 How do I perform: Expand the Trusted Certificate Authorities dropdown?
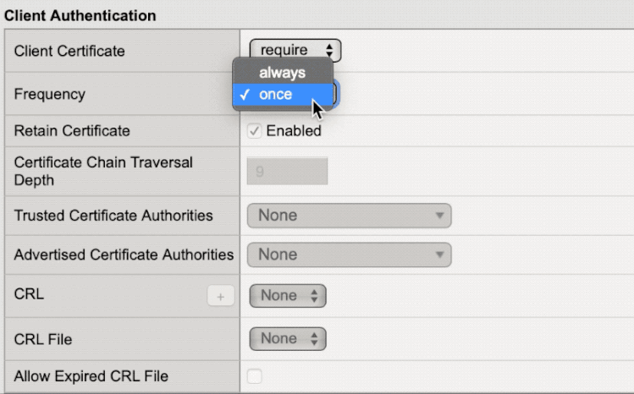pyautogui.click(x=349, y=216)
